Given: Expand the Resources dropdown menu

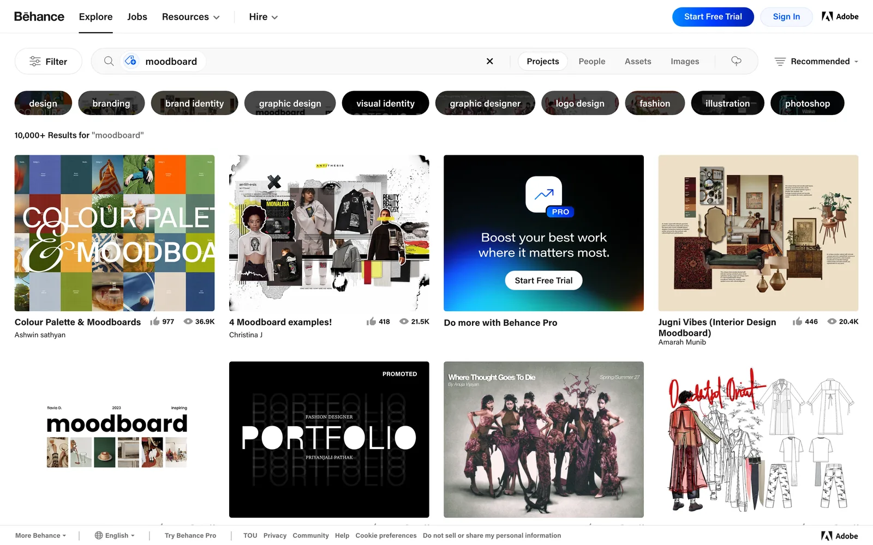Looking at the screenshot, I should tap(190, 17).
